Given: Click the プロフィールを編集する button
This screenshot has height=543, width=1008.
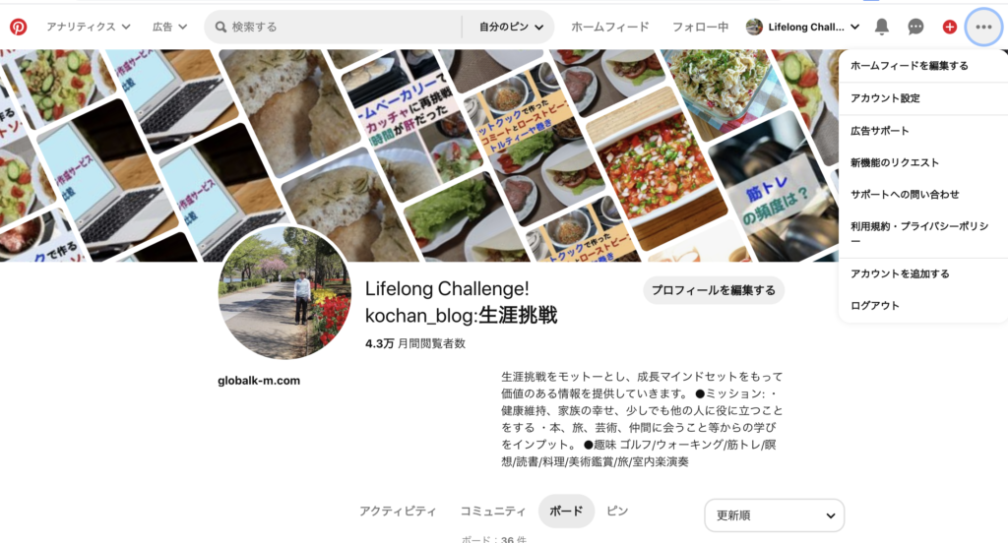Looking at the screenshot, I should tap(714, 290).
